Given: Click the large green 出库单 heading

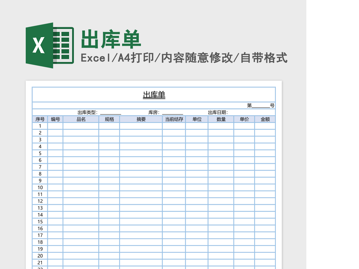Looking at the screenshot, I should pos(111,39).
